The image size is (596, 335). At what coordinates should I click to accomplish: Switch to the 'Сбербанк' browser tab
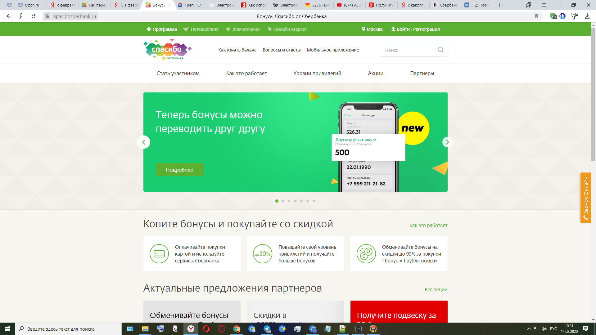(x=445, y=5)
